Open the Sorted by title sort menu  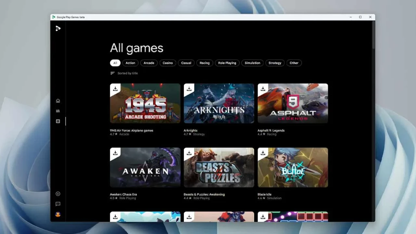coord(124,73)
